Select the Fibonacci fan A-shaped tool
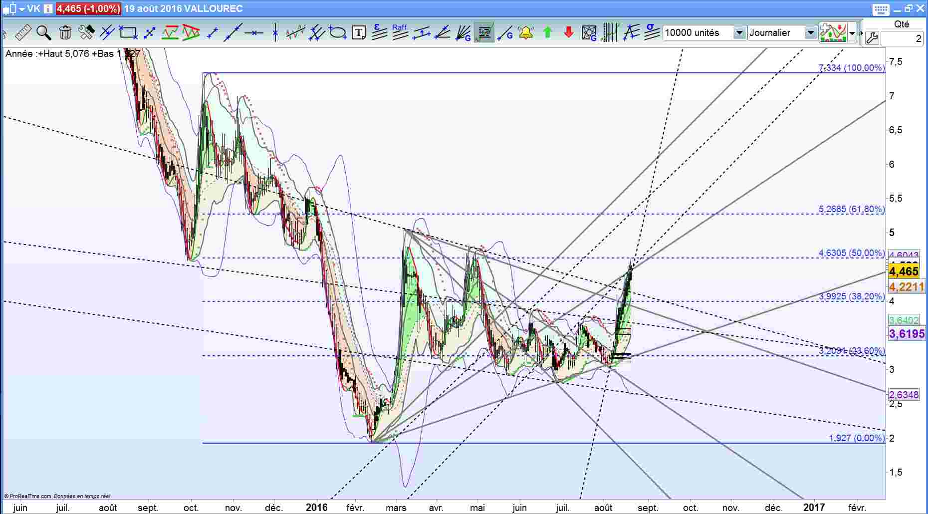 point(631,33)
